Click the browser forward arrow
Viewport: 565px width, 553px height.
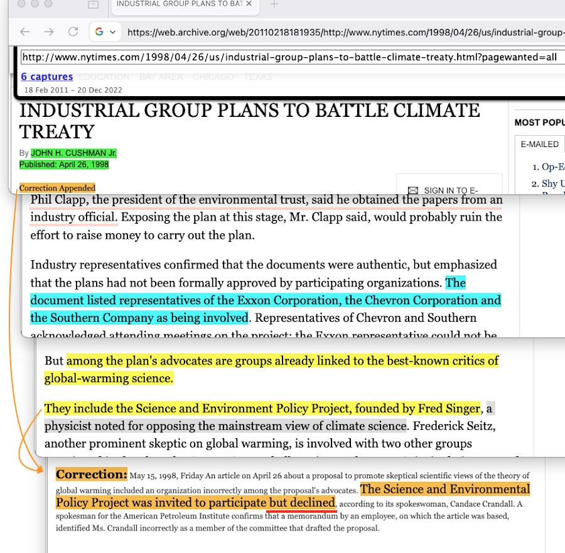coord(49,32)
